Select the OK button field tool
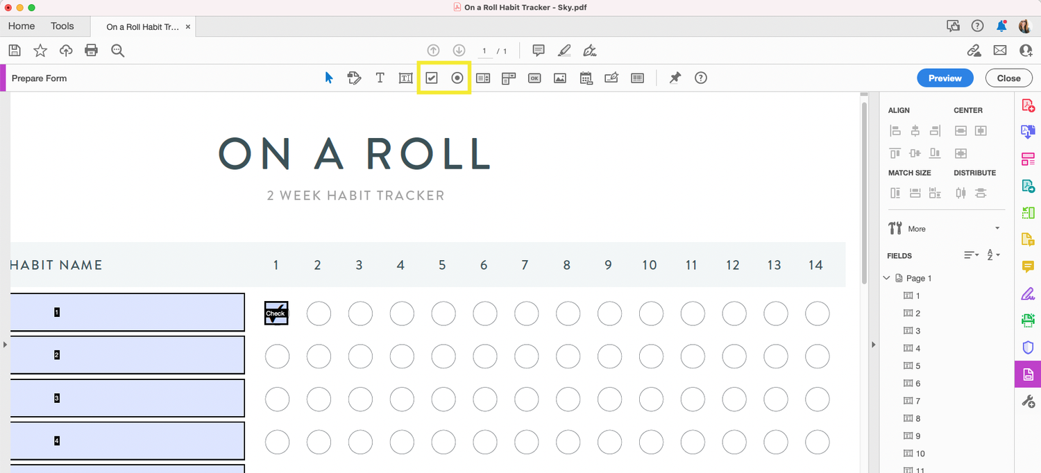 pyautogui.click(x=534, y=78)
